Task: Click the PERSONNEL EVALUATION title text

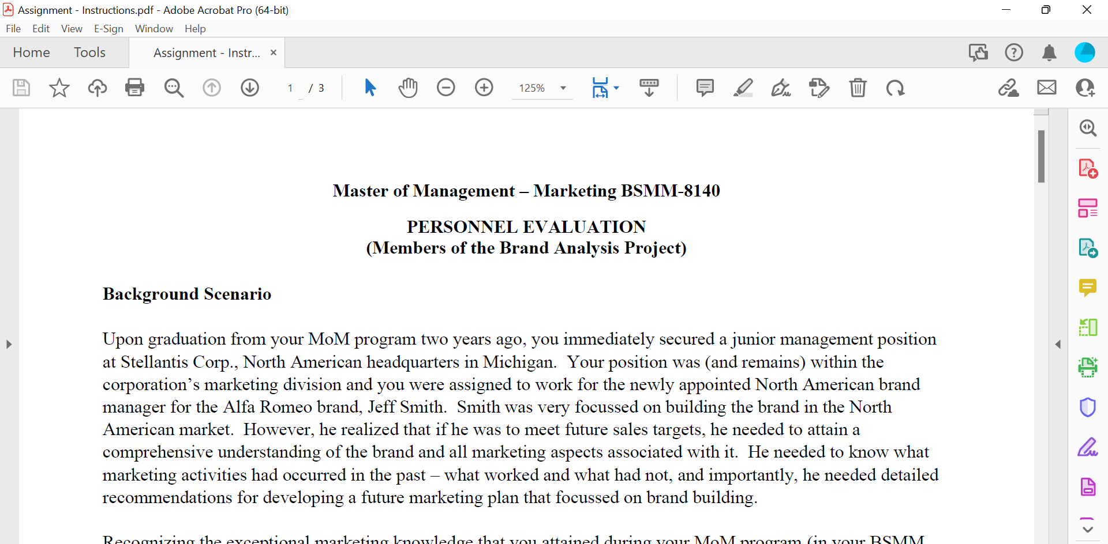Action: click(526, 227)
